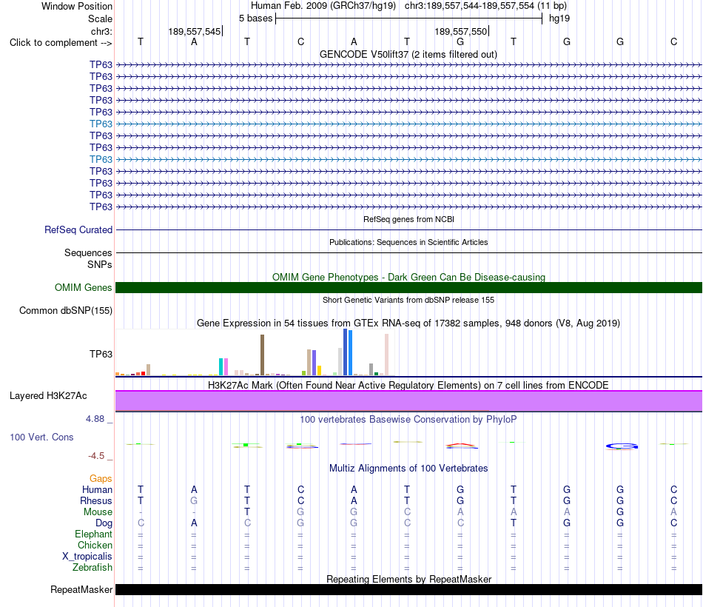Click the Window Position label
Image resolution: width=703 pixels, height=607 pixels.
pos(77,6)
